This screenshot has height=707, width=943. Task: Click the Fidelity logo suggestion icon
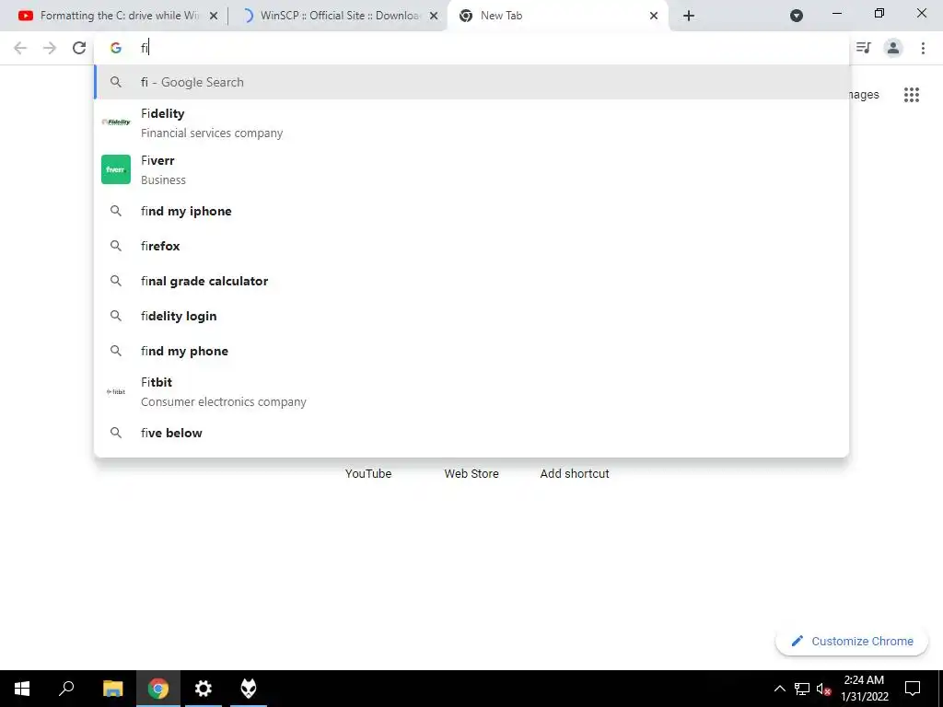[x=115, y=122]
